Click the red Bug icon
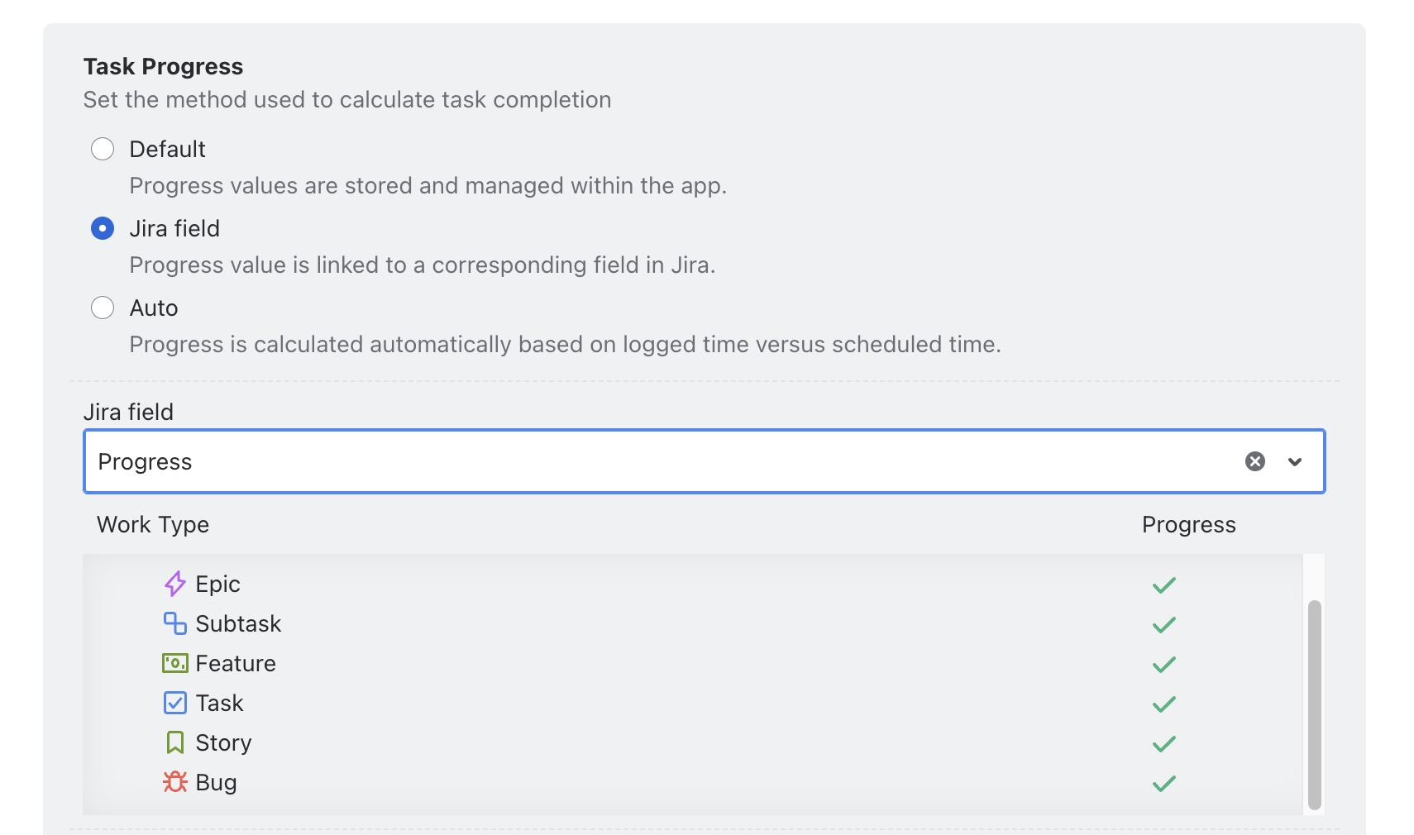1414x835 pixels. (174, 782)
